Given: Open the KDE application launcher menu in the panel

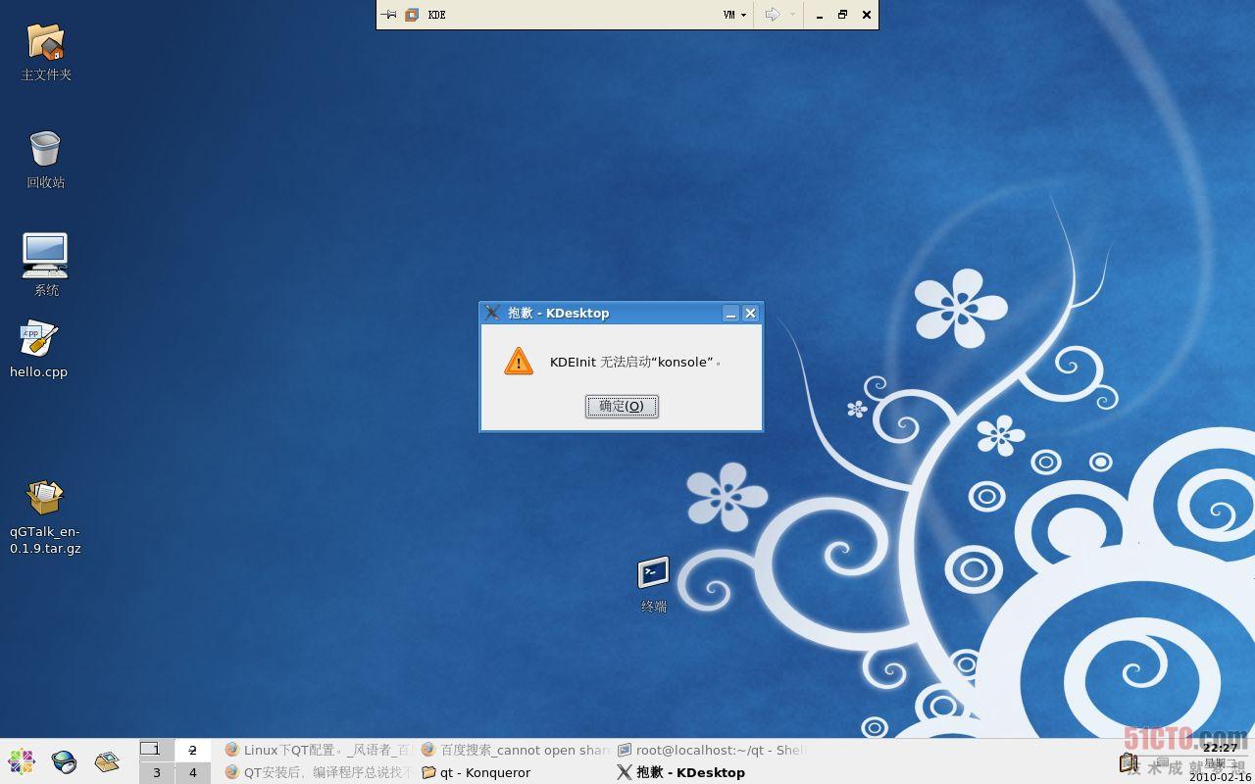Looking at the screenshot, I should click(x=22, y=761).
